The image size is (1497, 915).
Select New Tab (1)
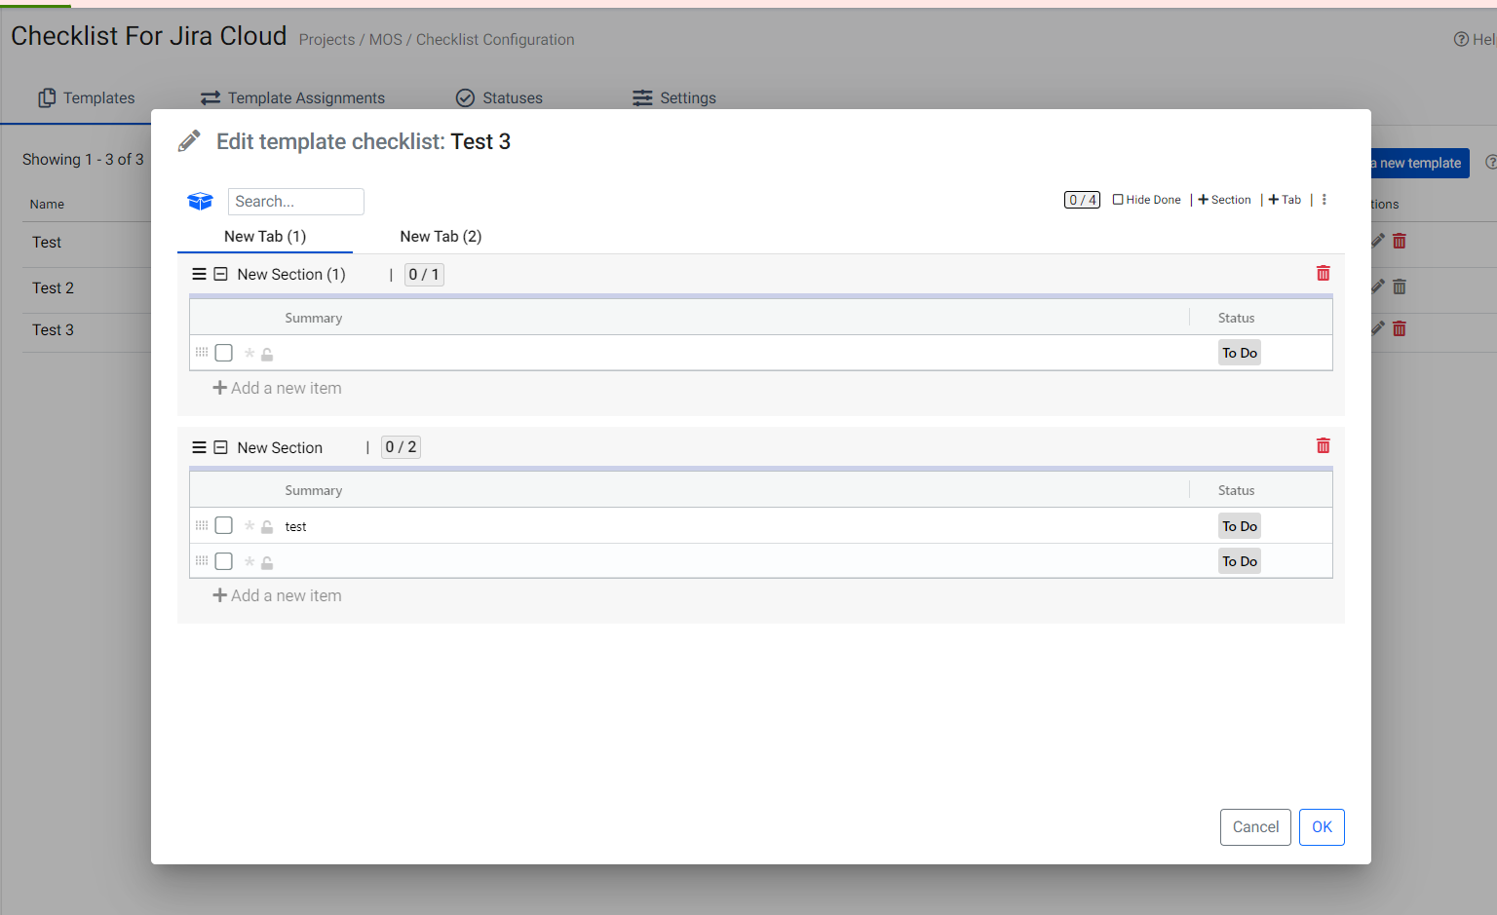pos(265,237)
